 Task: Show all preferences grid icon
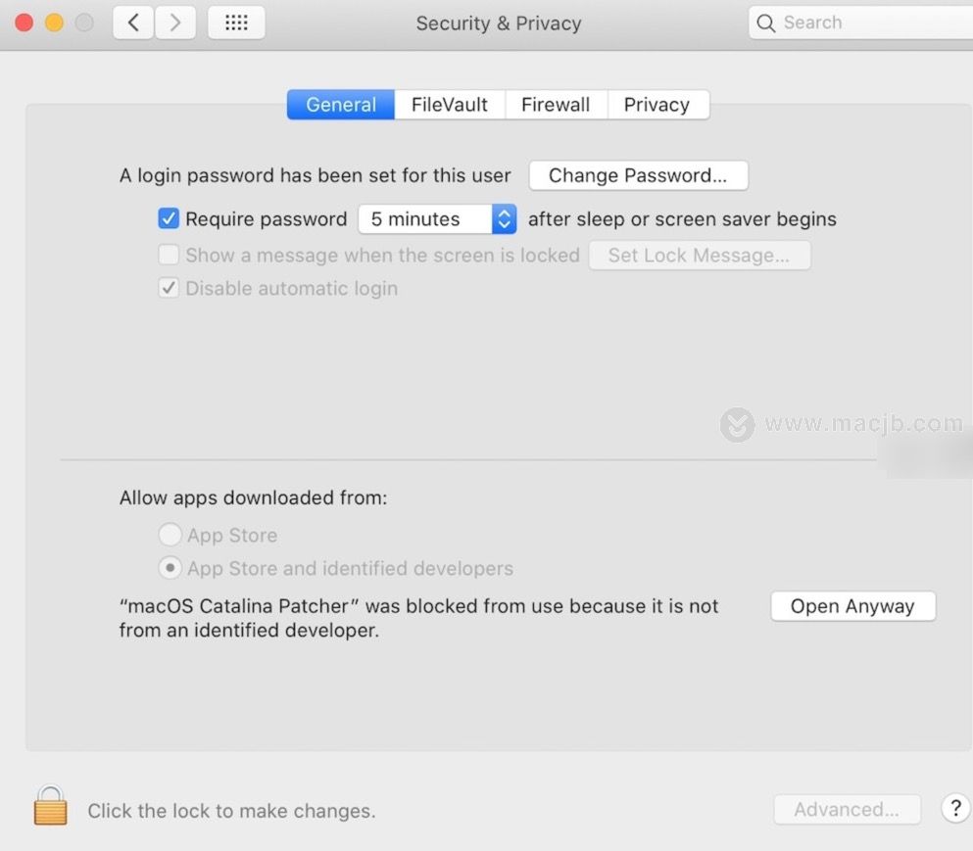236,23
